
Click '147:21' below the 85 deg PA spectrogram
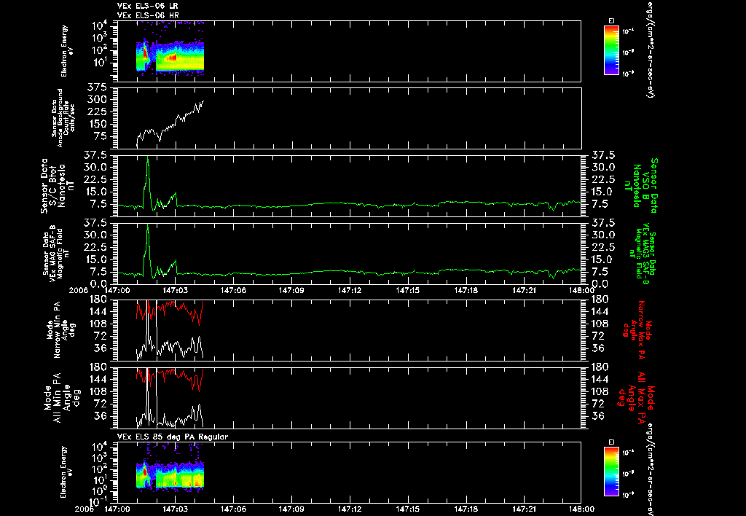point(525,509)
